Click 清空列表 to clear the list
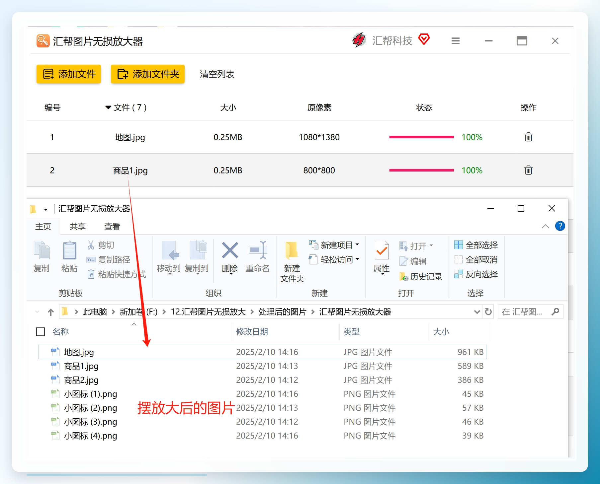The image size is (600, 484). [x=217, y=74]
